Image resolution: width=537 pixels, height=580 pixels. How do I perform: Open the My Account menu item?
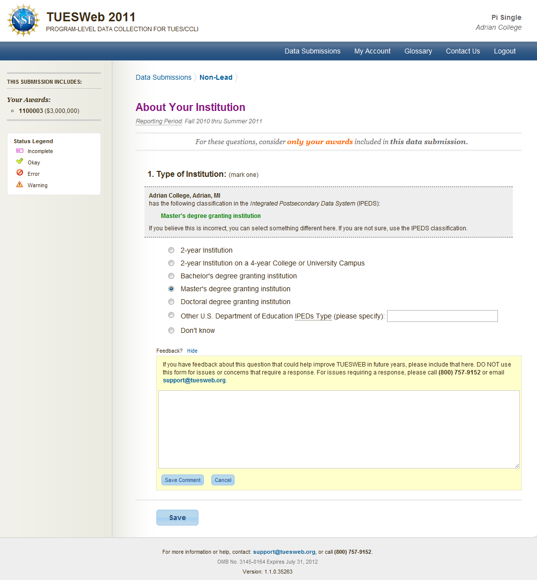372,51
